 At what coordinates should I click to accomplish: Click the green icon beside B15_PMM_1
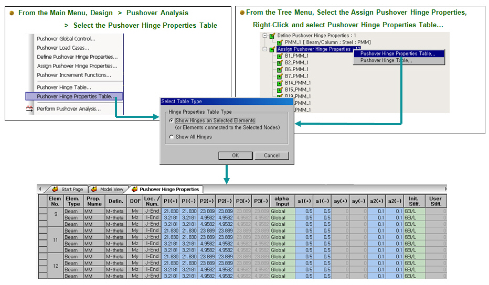[280, 90]
